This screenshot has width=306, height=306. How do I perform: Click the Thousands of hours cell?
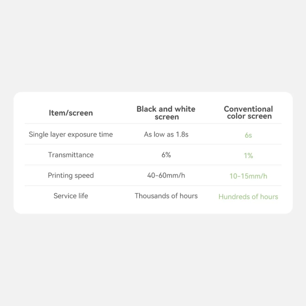166,196
